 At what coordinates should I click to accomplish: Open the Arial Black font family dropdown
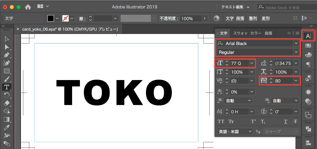coord(296,43)
